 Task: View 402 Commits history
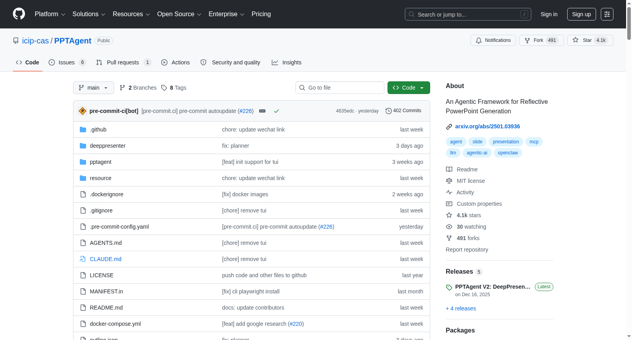(x=403, y=111)
